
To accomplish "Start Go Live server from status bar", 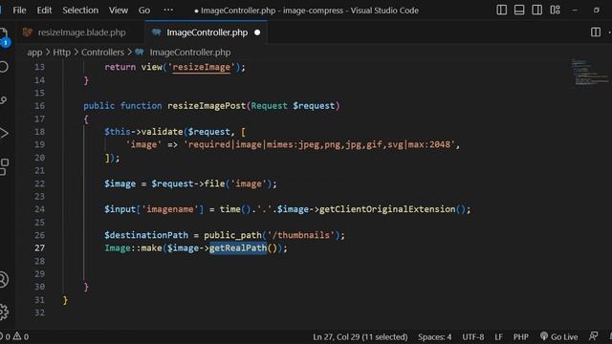I will pos(558,336).
